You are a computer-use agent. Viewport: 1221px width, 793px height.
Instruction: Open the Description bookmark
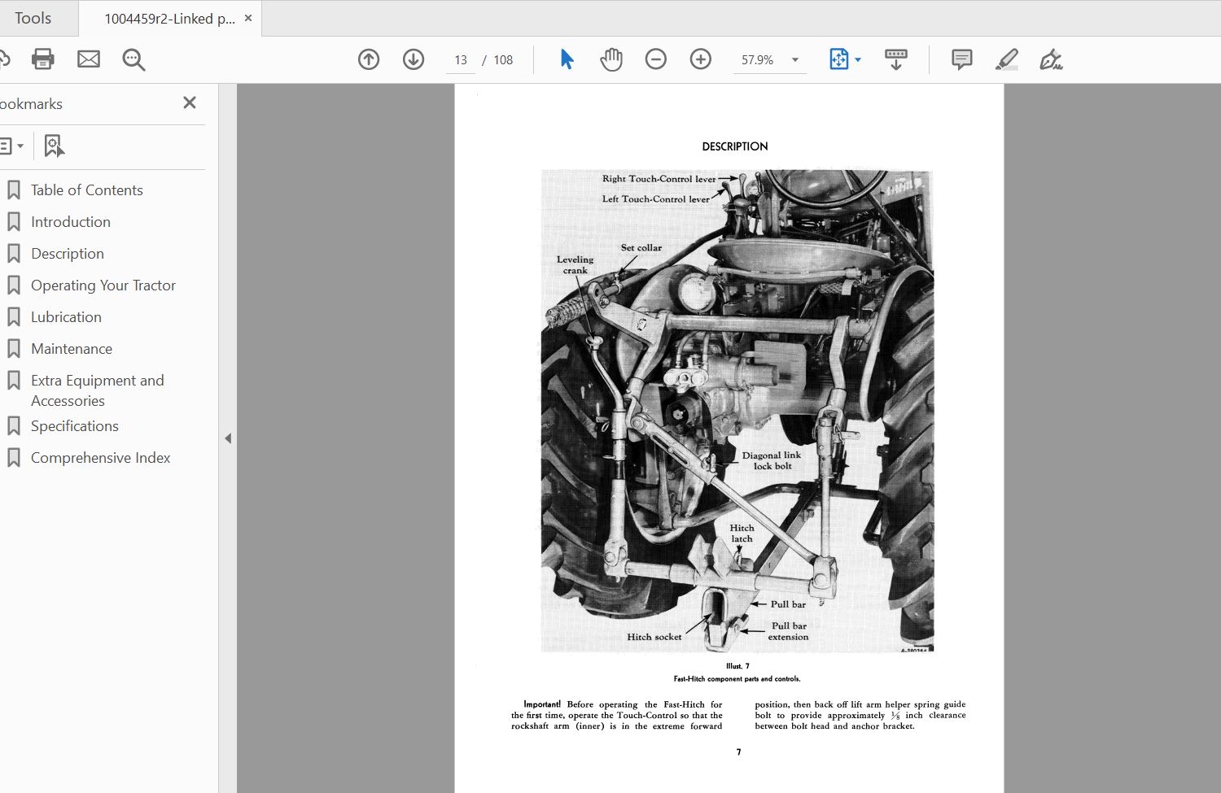(x=68, y=254)
